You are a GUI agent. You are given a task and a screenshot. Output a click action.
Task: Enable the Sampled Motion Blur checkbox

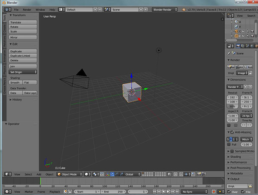(x=233, y=151)
